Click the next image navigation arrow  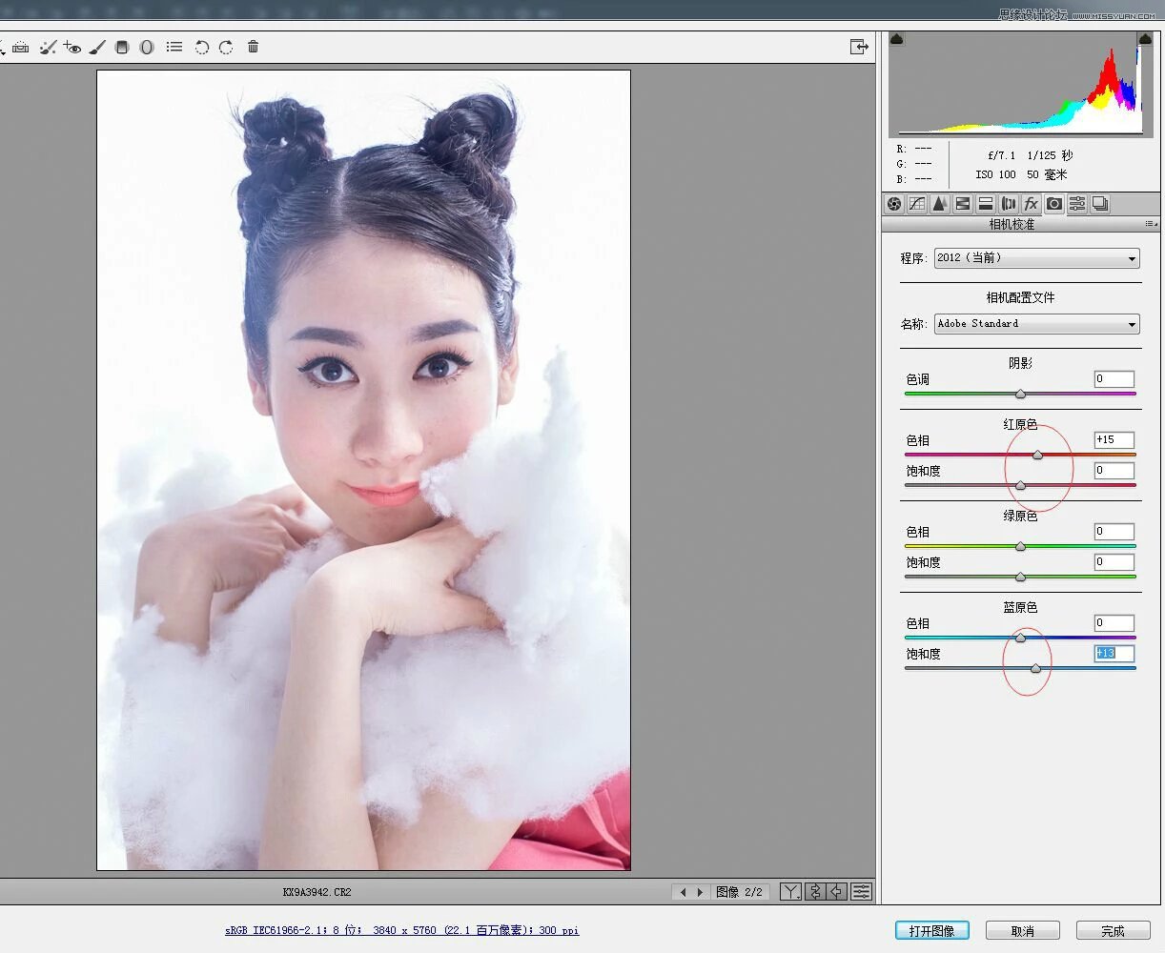tap(701, 892)
